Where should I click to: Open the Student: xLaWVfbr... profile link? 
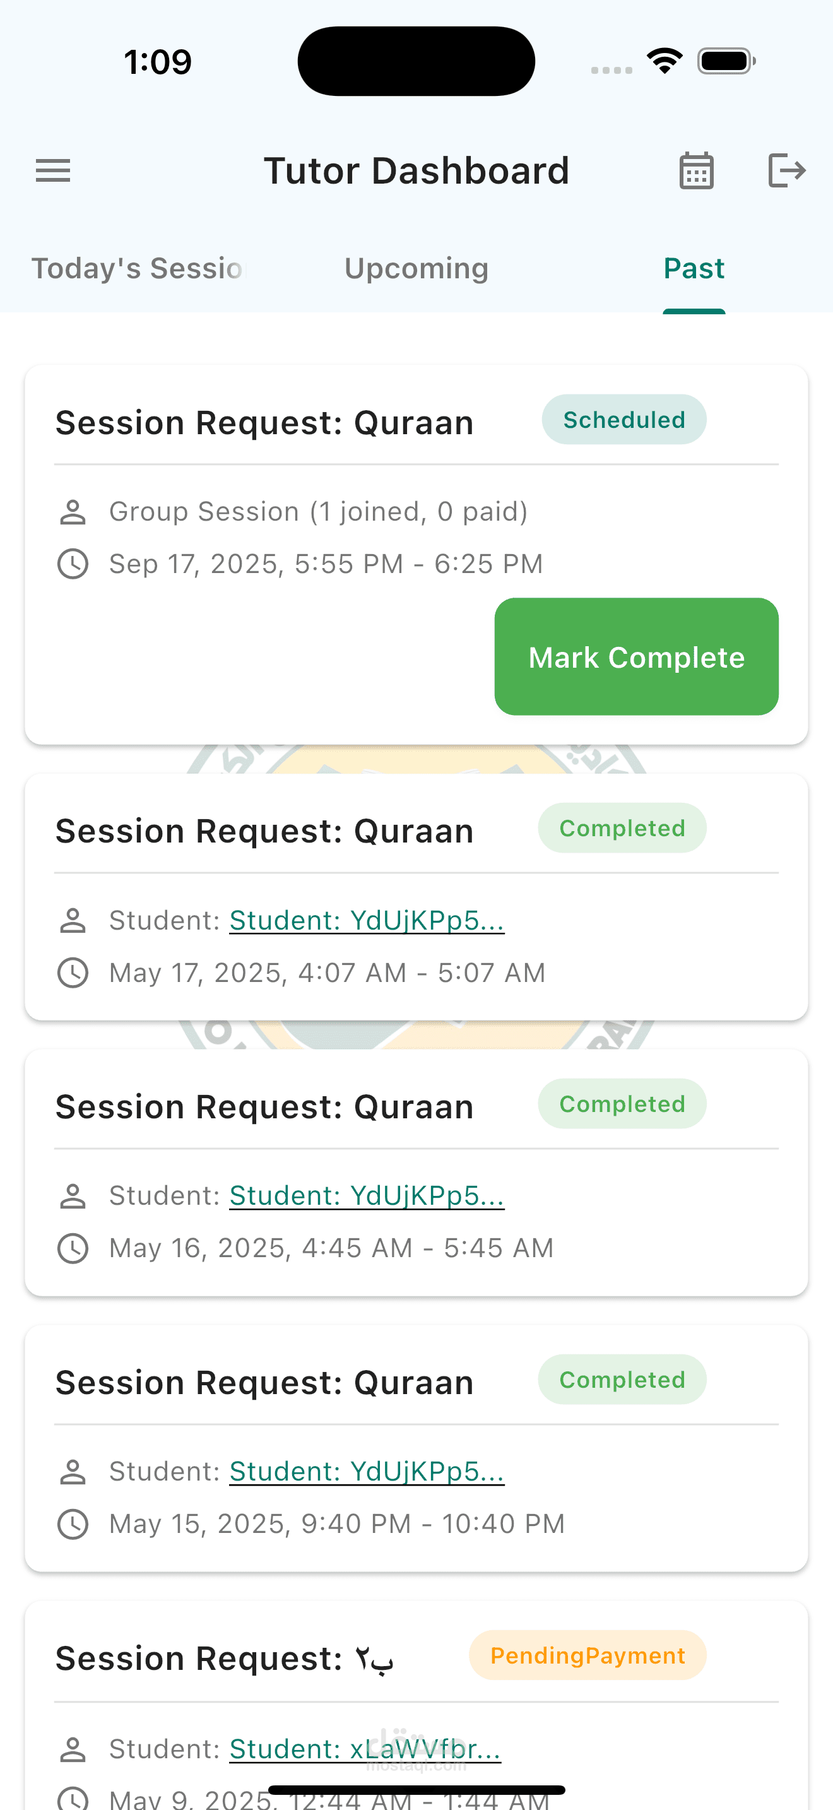pos(365,1749)
